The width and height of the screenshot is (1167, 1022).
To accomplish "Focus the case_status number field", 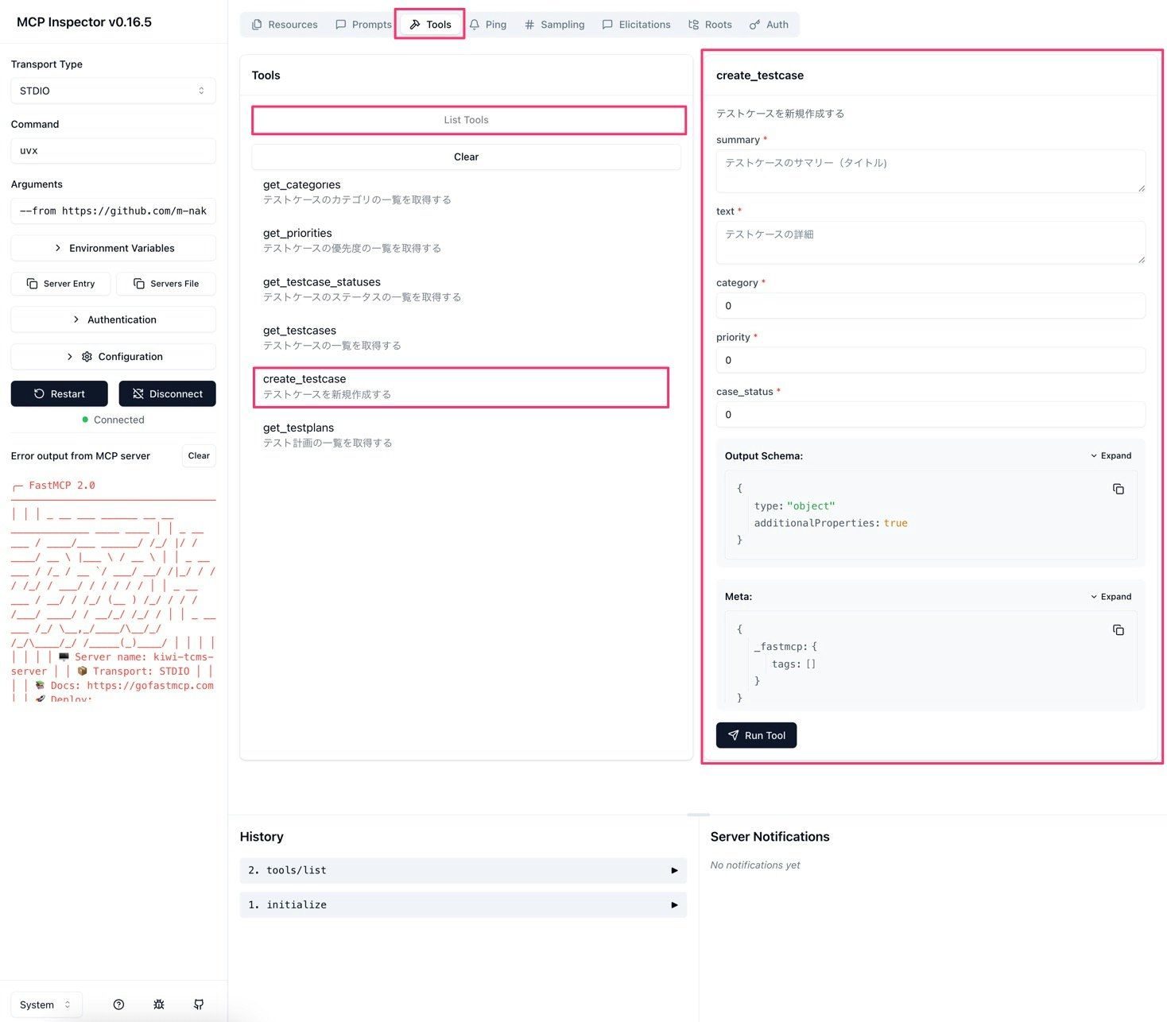I will click(x=931, y=415).
